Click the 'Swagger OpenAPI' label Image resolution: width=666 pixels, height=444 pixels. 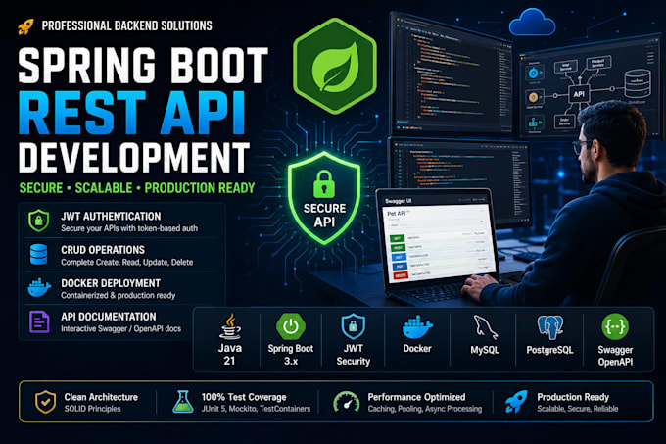click(x=615, y=355)
